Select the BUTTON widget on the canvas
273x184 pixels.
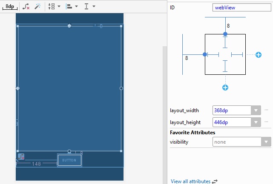pyautogui.click(x=69, y=160)
